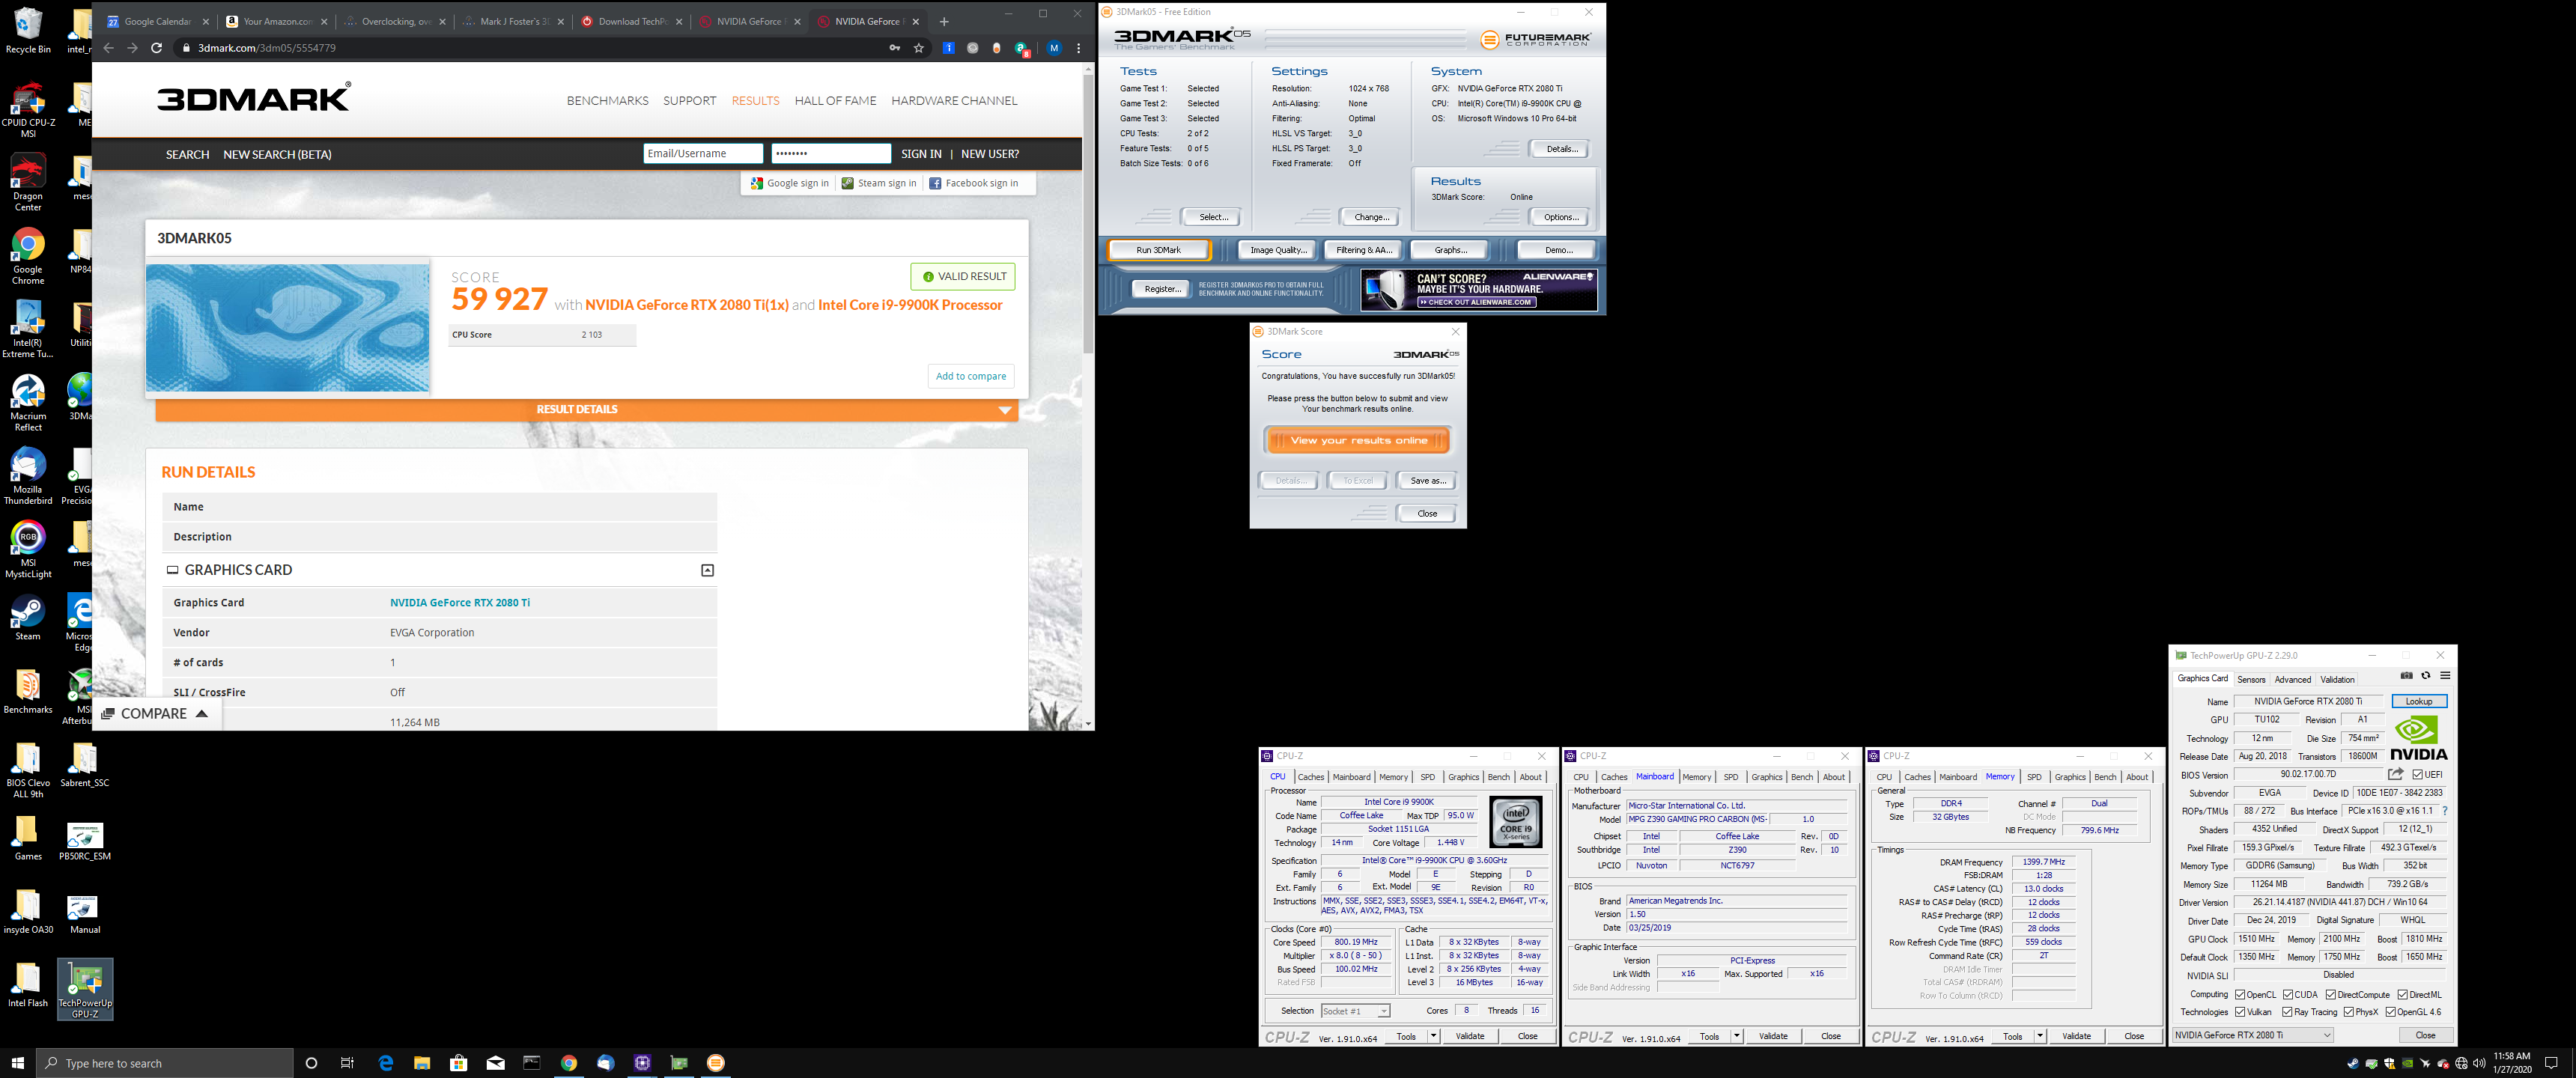Open File Explorer from the taskbar

(422, 1063)
